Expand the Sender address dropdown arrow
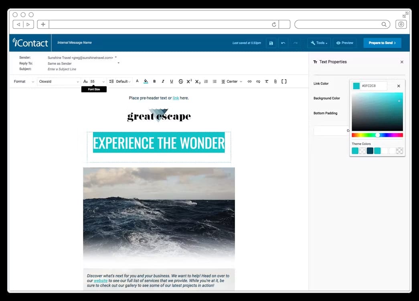The width and height of the screenshot is (419, 301). point(116,57)
